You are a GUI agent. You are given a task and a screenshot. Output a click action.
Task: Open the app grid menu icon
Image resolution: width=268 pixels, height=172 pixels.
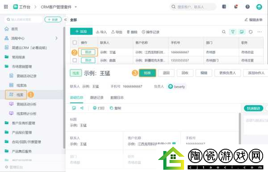tap(6, 7)
